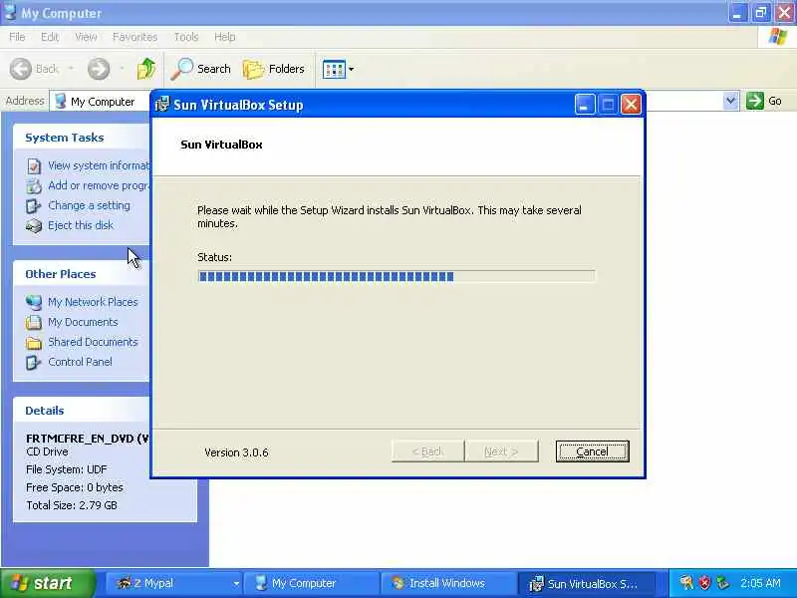Open Shared Documents link
Viewport: 797px width, 598px height.
(x=93, y=342)
